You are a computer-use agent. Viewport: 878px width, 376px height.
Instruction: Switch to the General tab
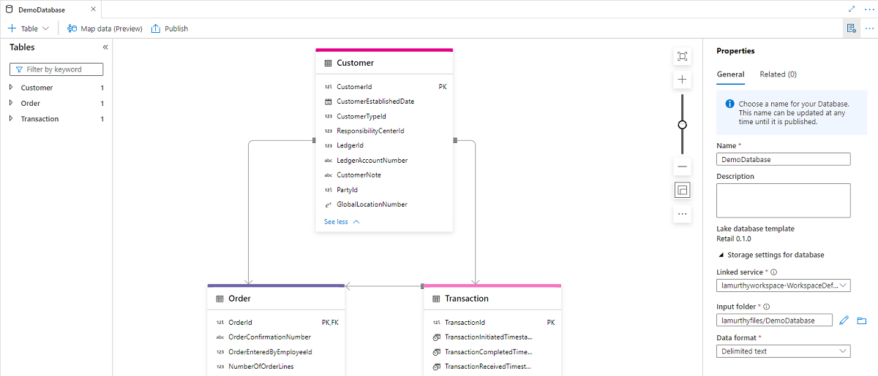tap(730, 74)
